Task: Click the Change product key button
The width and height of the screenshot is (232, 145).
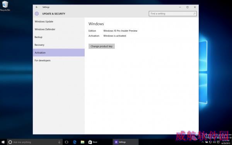Action: tap(102, 46)
